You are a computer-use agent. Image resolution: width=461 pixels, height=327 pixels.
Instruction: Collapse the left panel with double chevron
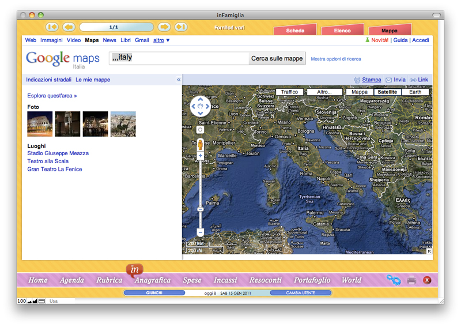[x=179, y=80]
